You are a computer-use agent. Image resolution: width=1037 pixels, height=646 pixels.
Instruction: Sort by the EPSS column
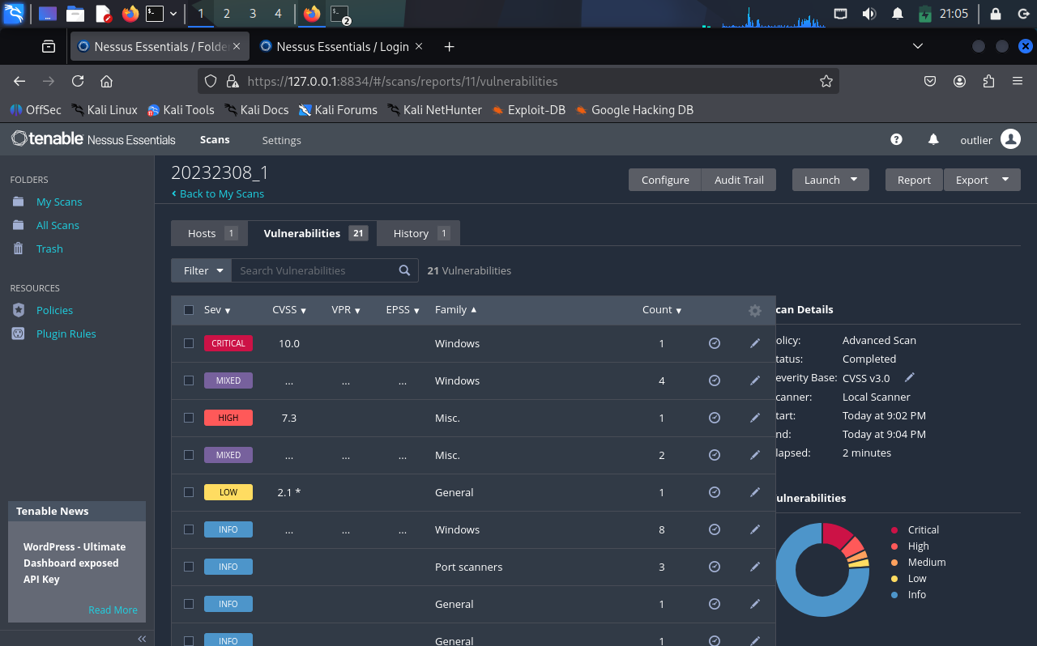(403, 310)
